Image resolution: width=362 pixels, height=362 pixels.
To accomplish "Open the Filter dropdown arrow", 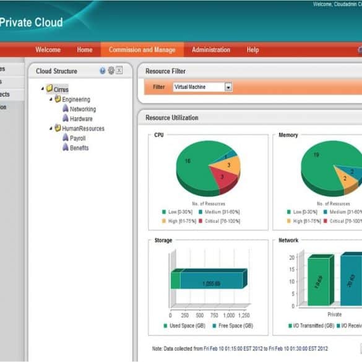I will tap(228, 87).
